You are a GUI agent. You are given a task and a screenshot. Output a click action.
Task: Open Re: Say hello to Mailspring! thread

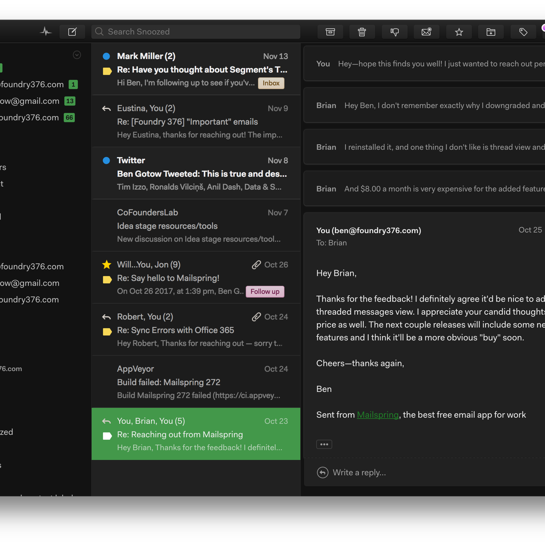click(196, 278)
